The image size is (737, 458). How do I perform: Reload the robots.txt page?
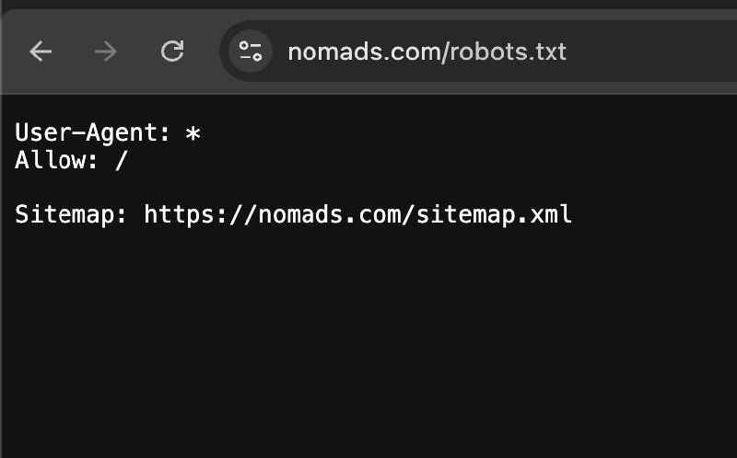coord(172,52)
